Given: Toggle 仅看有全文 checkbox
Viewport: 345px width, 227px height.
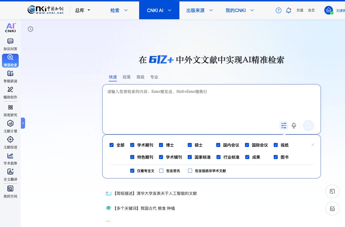Looking at the screenshot, I should pyautogui.click(x=132, y=171).
